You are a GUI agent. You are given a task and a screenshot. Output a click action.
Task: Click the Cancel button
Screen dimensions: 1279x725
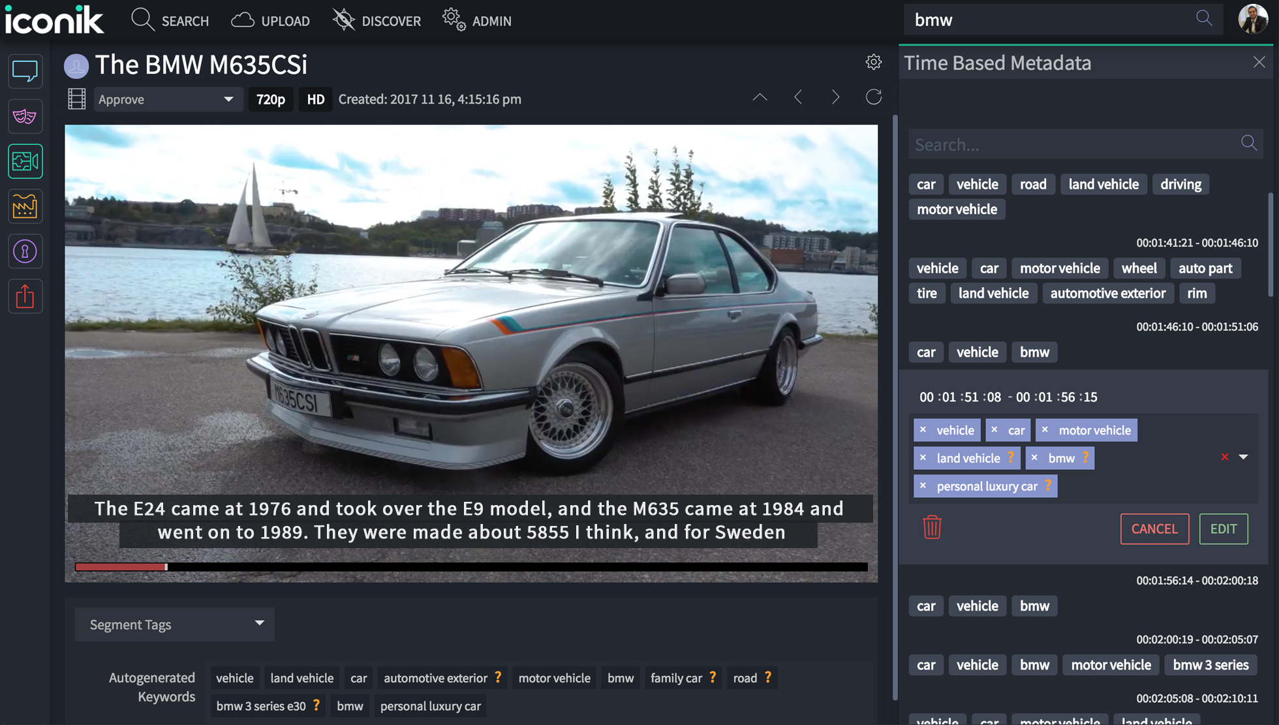(1154, 529)
